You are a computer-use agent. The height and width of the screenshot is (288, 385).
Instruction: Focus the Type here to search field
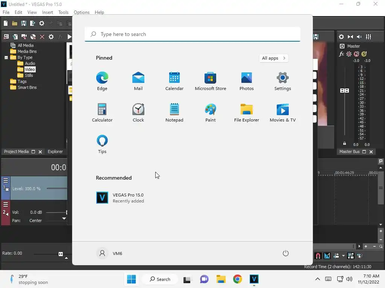pos(192,34)
